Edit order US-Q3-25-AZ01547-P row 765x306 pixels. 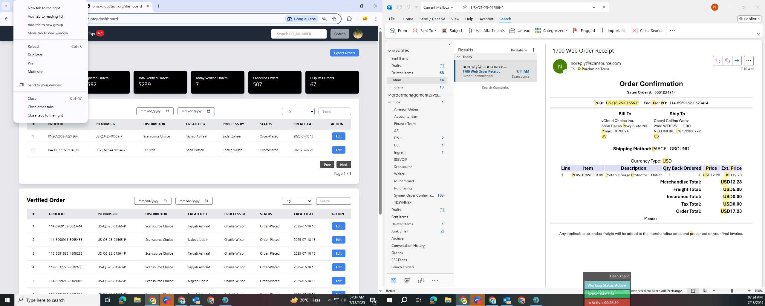point(339,150)
